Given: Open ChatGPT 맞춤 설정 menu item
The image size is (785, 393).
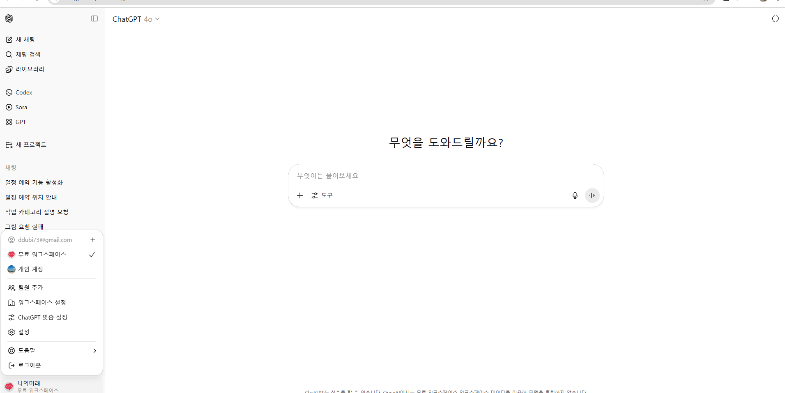Looking at the screenshot, I should pos(52,317).
